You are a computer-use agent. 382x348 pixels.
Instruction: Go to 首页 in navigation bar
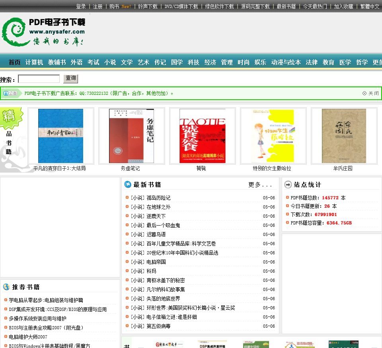coord(15,62)
